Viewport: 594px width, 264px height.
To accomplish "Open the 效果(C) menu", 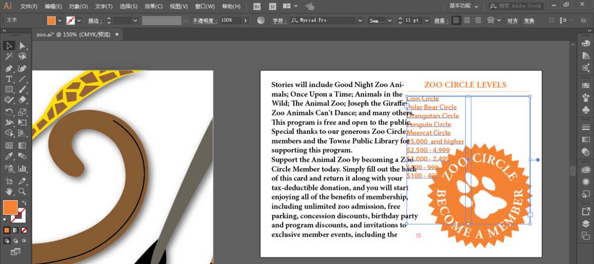I will [x=153, y=7].
